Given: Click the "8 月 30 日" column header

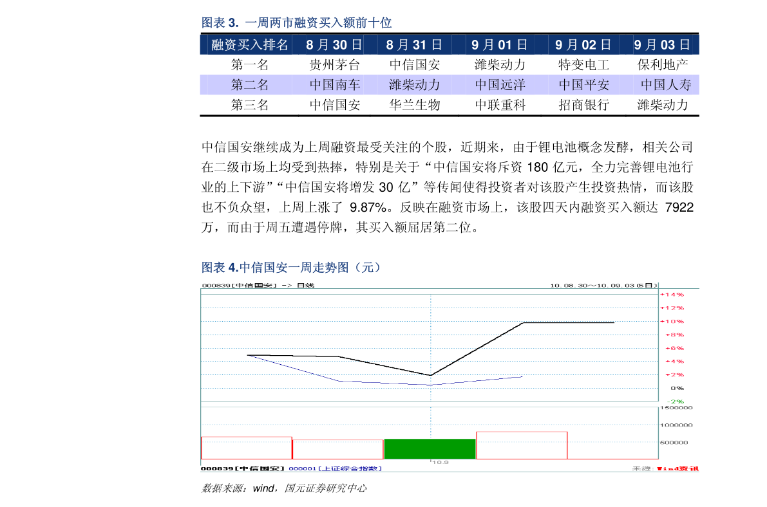Looking at the screenshot, I should pyautogui.click(x=334, y=45).
